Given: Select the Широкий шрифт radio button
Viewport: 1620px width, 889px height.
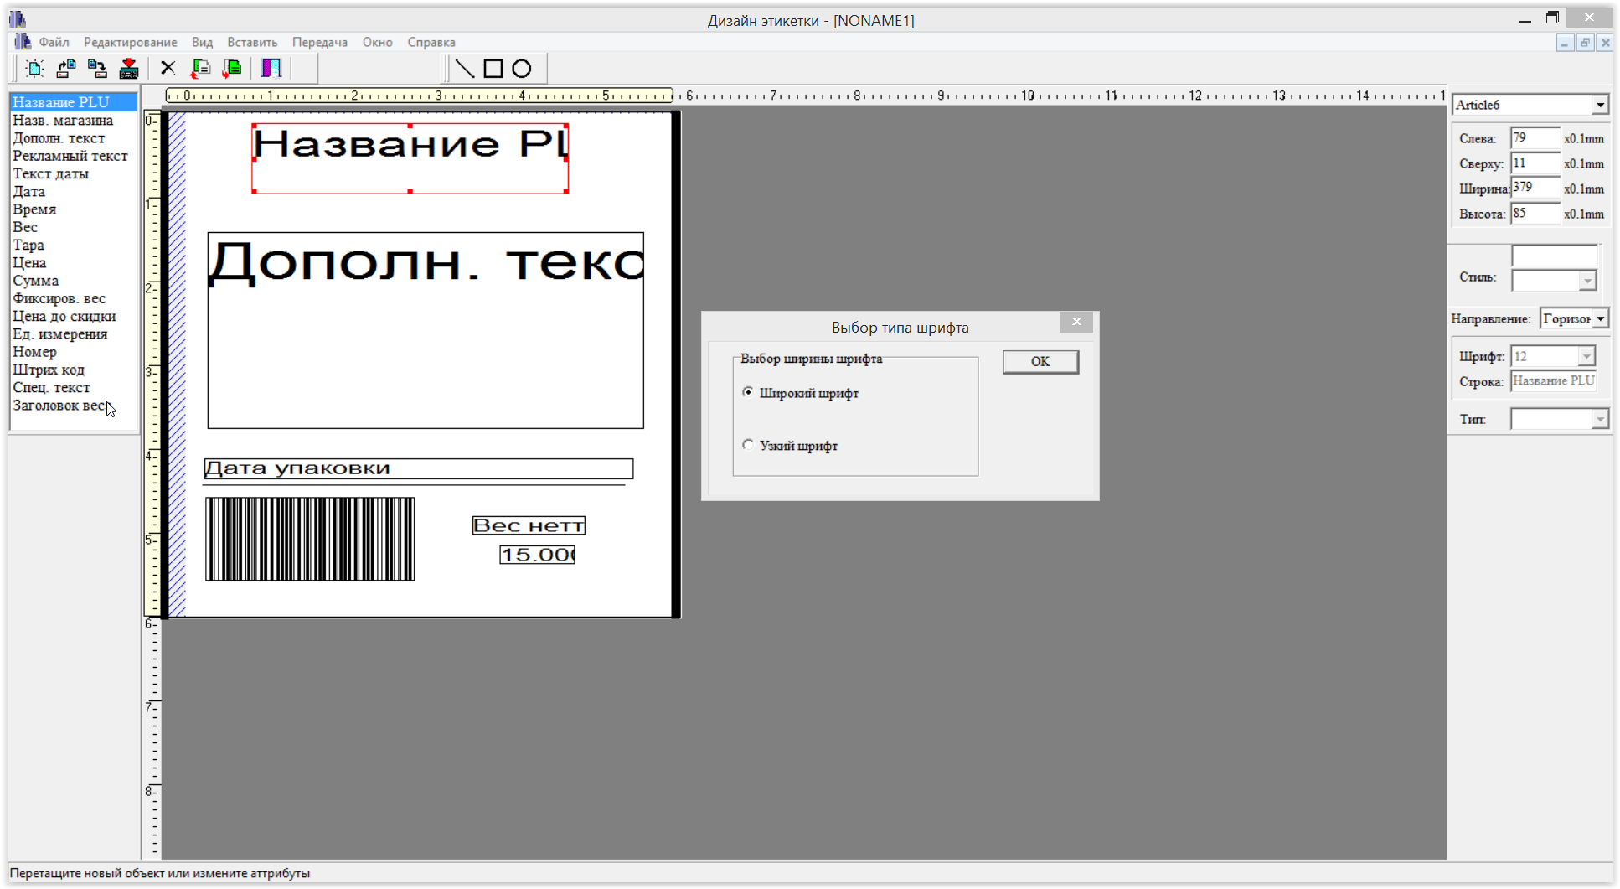Looking at the screenshot, I should [x=748, y=392].
